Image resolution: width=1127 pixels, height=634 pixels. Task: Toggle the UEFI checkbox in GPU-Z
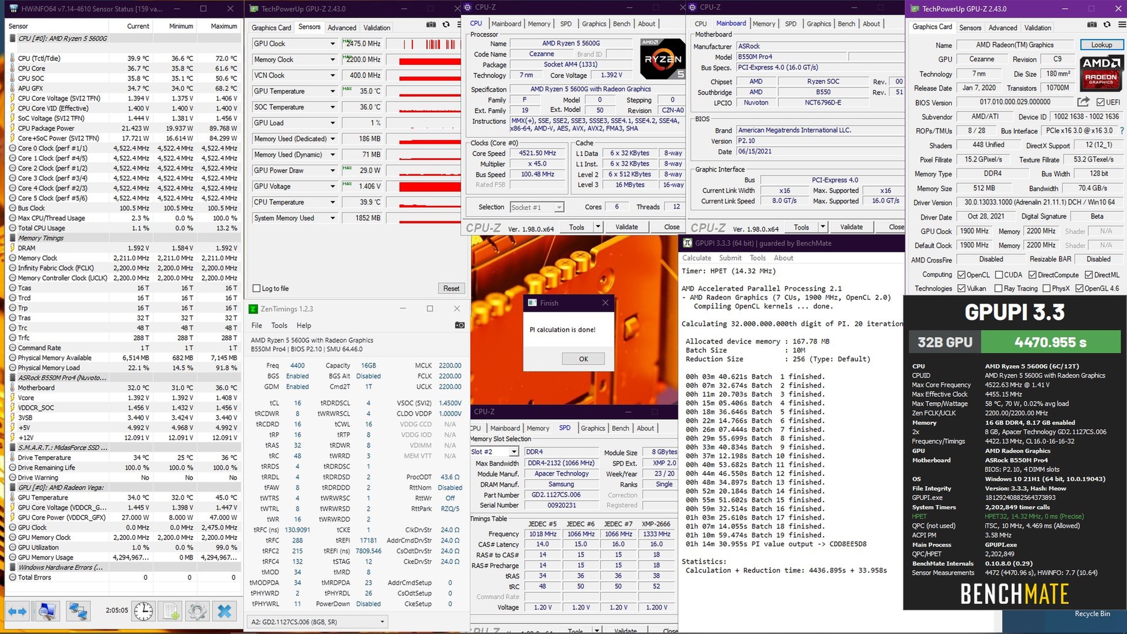(1101, 102)
